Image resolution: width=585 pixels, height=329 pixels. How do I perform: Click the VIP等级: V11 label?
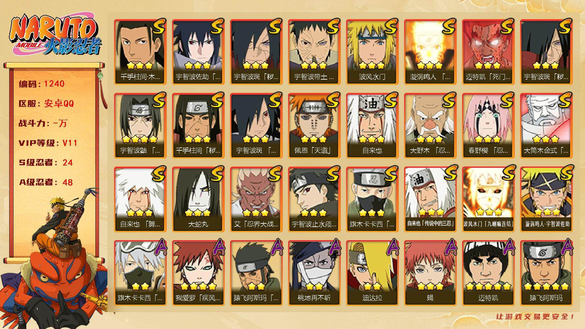coord(48,143)
